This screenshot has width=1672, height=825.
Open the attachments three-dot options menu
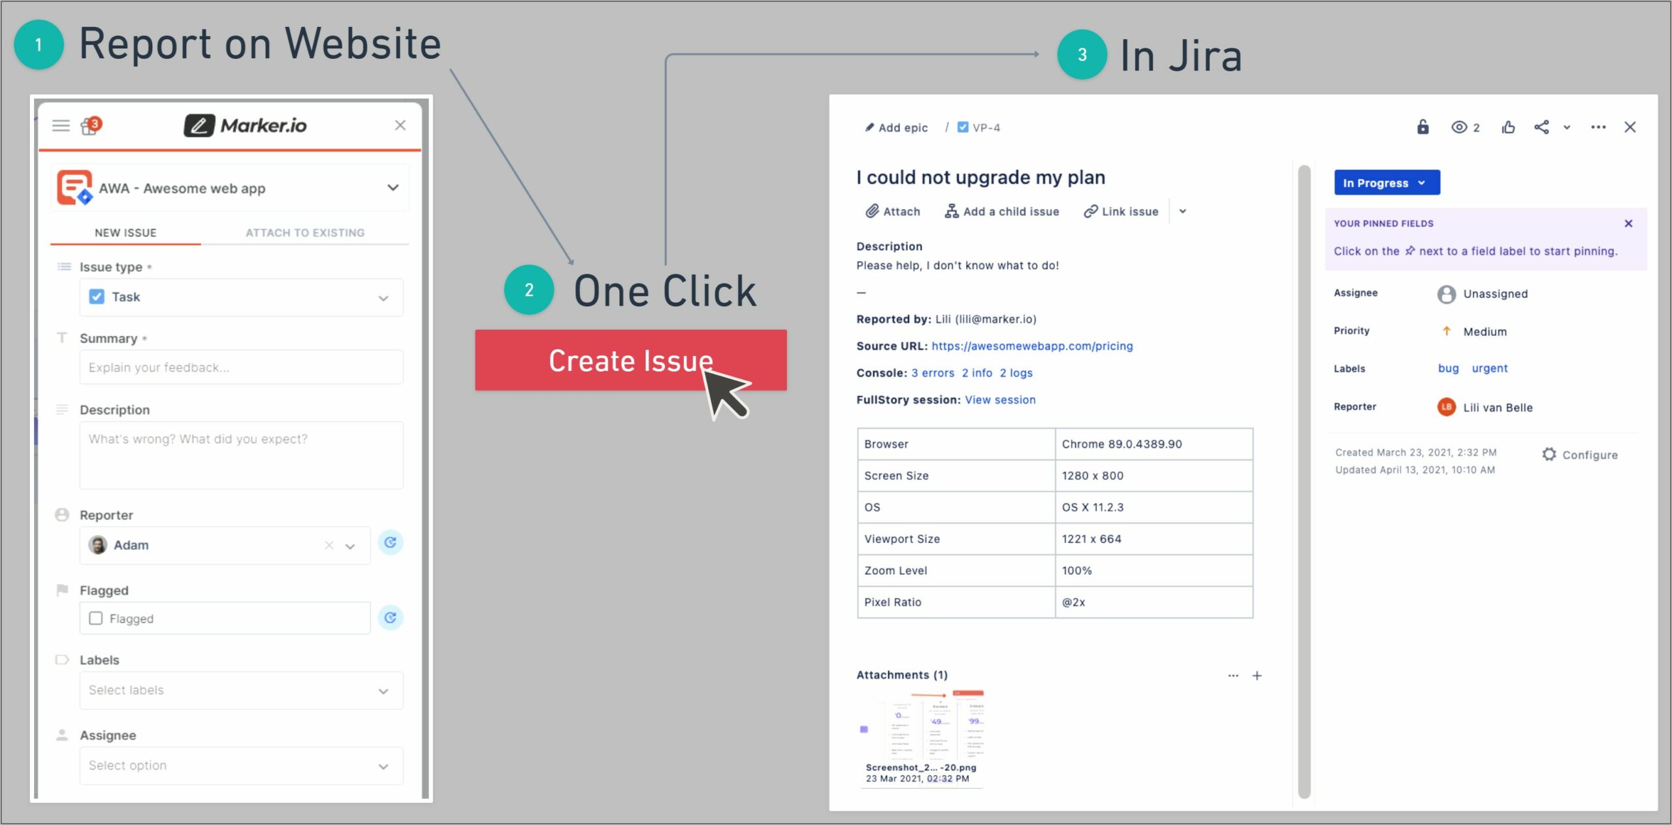[1233, 676]
